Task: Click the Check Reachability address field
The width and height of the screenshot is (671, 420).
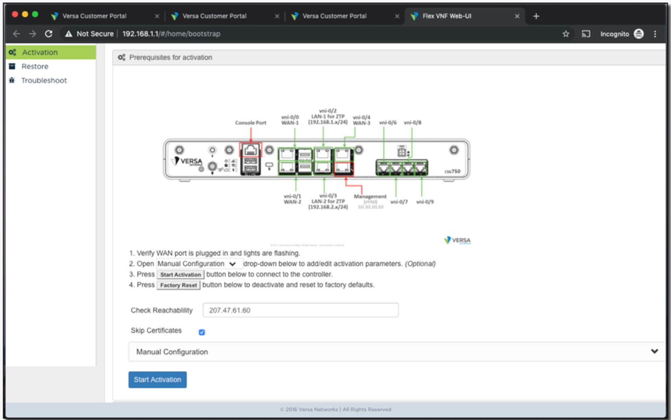Action: click(x=300, y=310)
